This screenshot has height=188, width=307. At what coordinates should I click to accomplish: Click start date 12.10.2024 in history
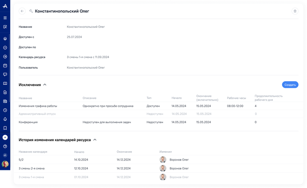81,168
